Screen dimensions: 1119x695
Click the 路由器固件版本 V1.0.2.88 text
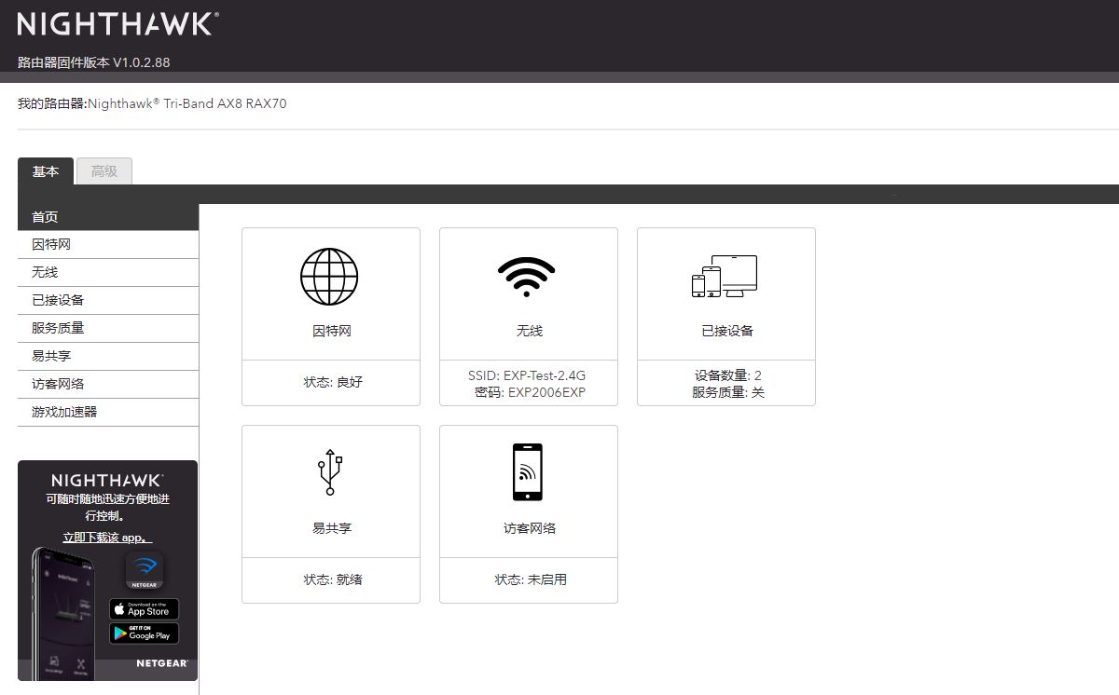[x=93, y=62]
